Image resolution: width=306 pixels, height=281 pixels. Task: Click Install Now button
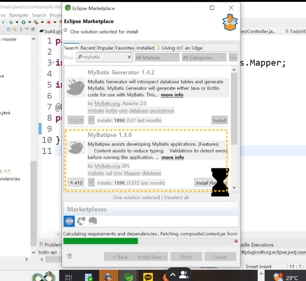151,257
